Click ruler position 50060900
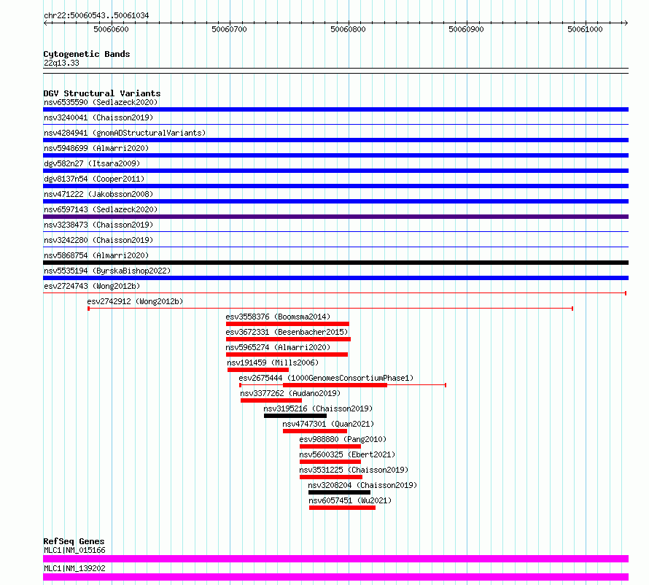This screenshot has height=585, width=649. pos(467,29)
